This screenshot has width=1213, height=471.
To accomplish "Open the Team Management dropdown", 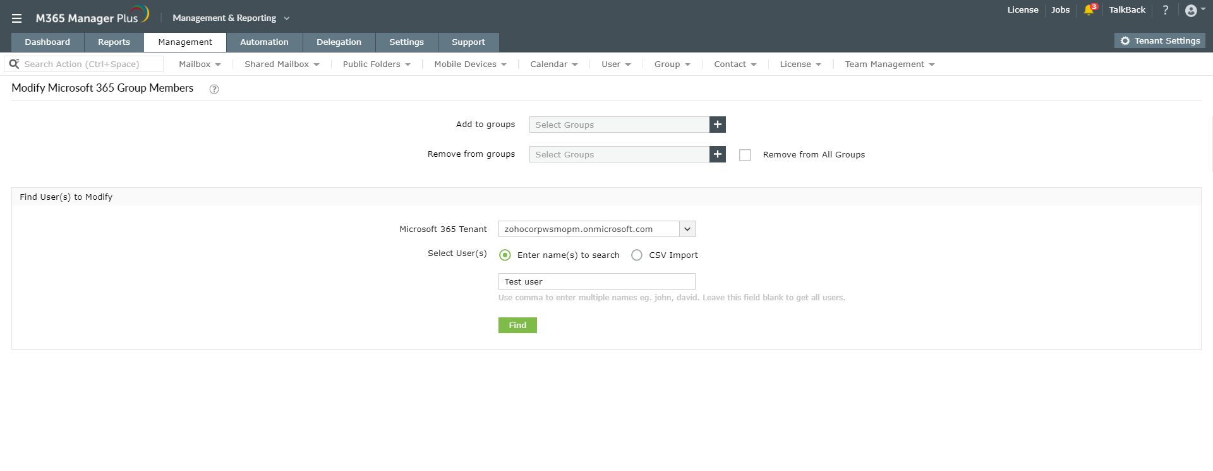I will point(890,64).
